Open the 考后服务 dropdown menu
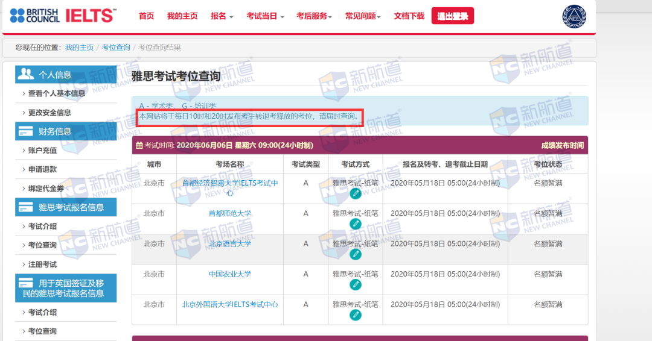Screen dimensions: 652x341 315,16
